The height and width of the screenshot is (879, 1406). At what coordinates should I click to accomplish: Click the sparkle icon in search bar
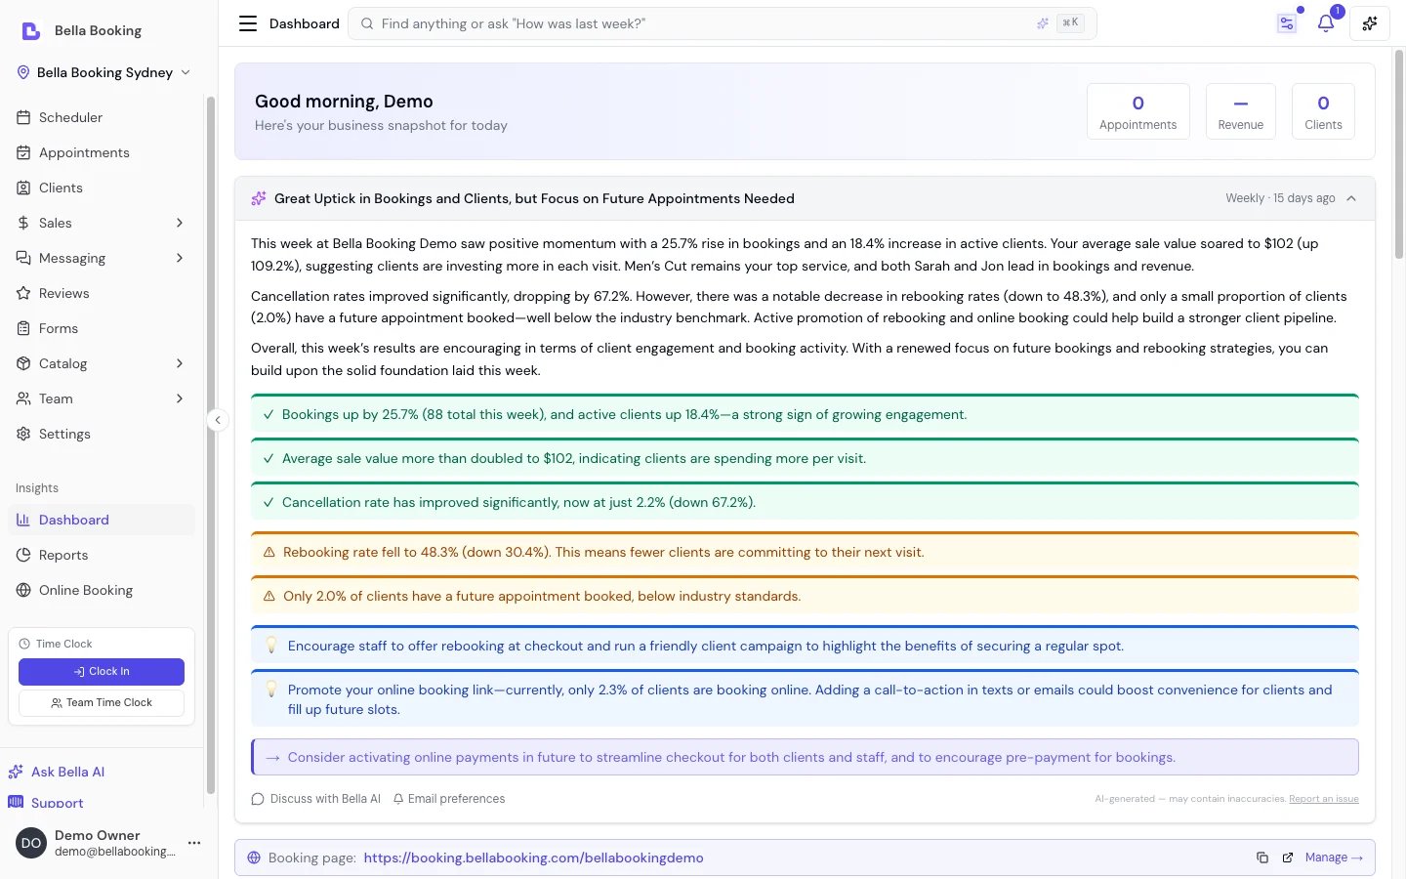pyautogui.click(x=1043, y=23)
